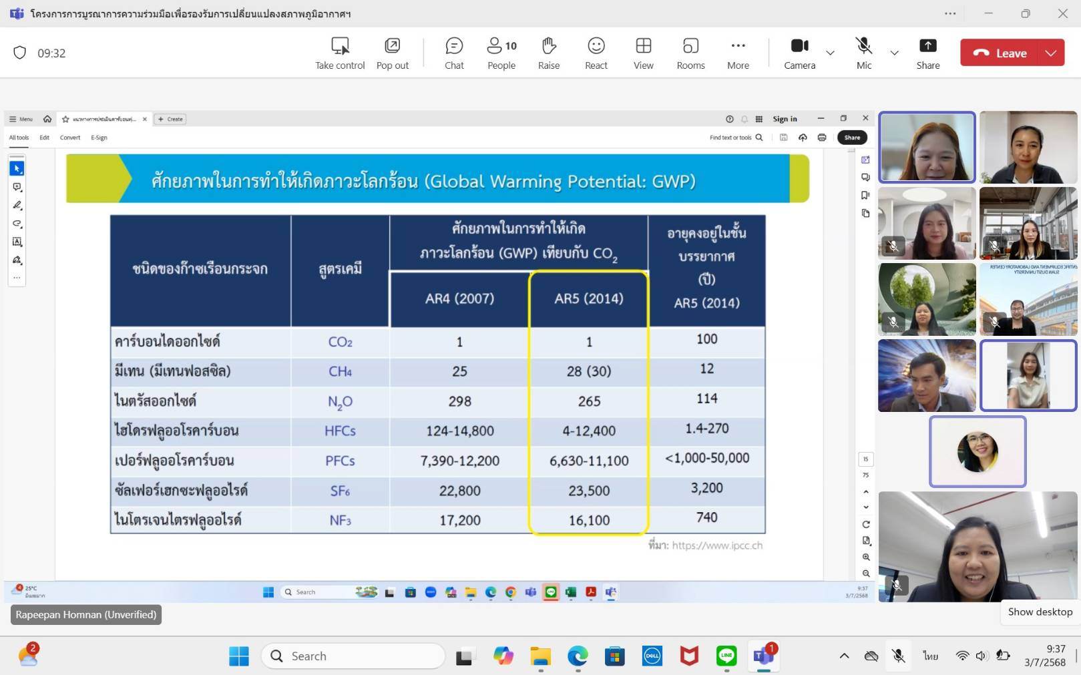The width and height of the screenshot is (1081, 675).
Task: Expand the Leave options chevron
Action: [x=1051, y=53]
